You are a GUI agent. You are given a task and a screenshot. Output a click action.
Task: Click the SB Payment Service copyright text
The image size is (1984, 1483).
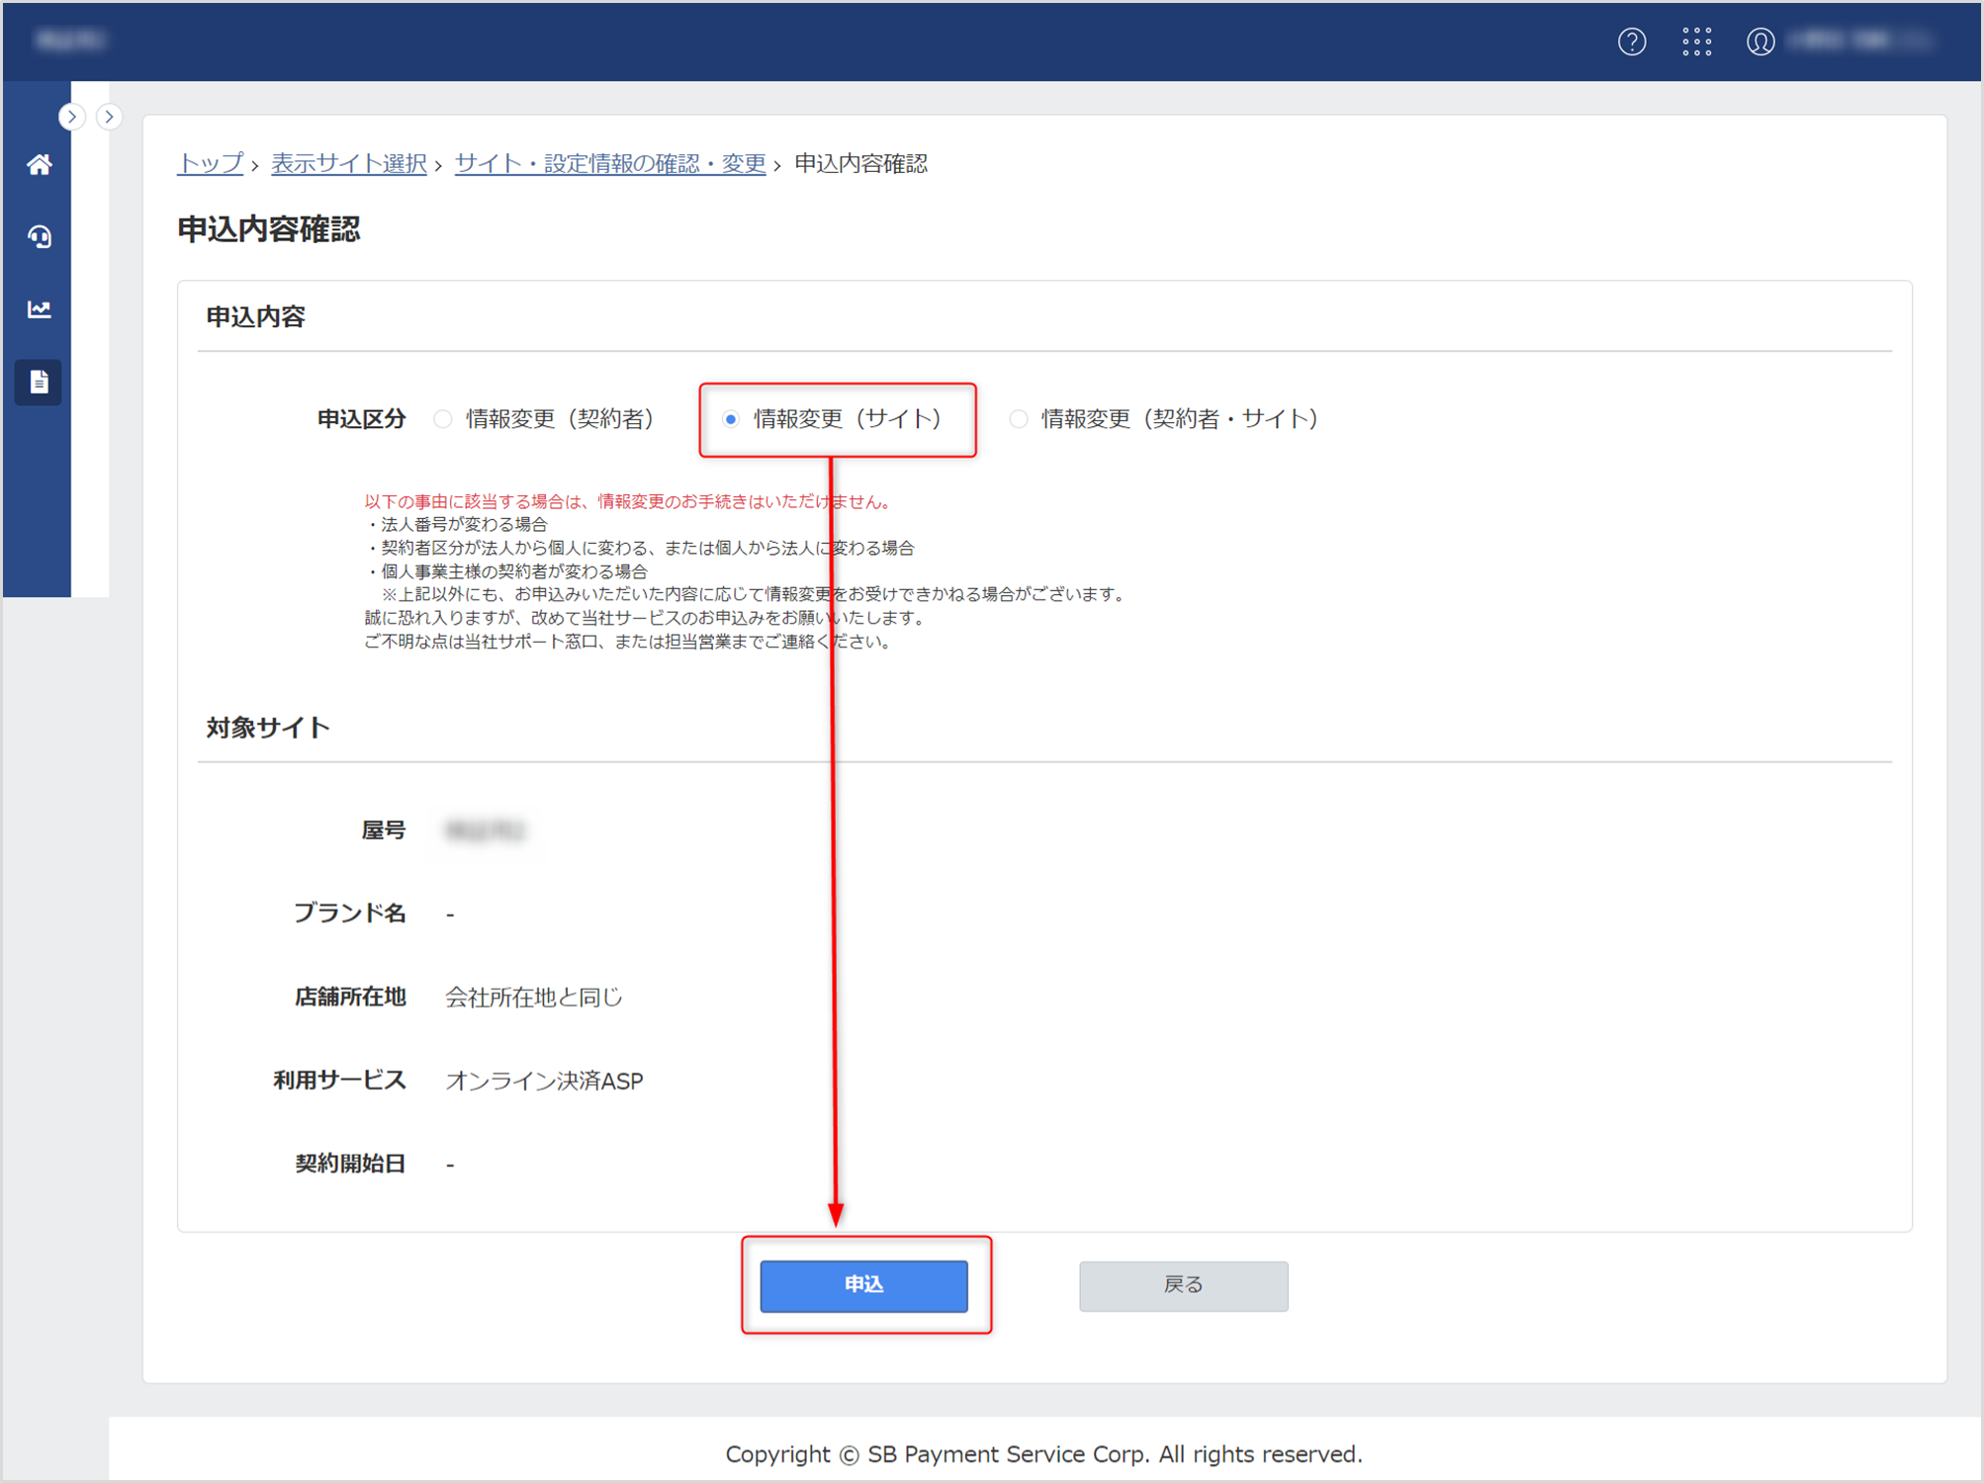1043,1454
